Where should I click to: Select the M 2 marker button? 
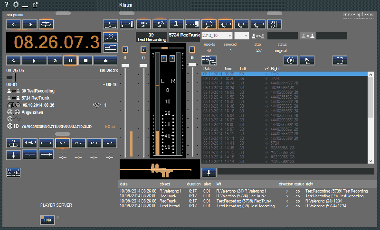pyautogui.click(x=78, y=143)
